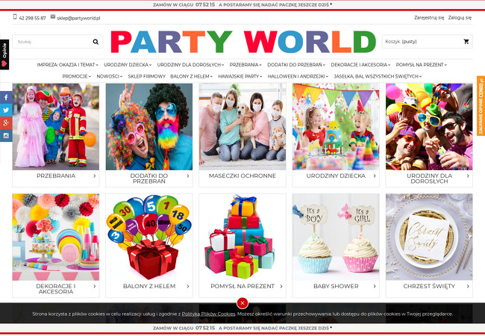Click arrow beside Pomysł na Prezent card
This screenshot has width=485, height=336.
[281, 286]
